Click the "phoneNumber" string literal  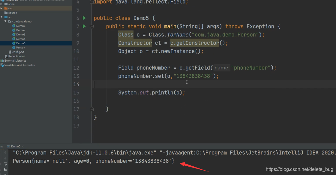tap(251, 68)
